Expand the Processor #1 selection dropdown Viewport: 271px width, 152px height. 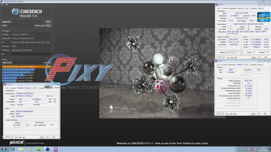click(x=234, y=52)
